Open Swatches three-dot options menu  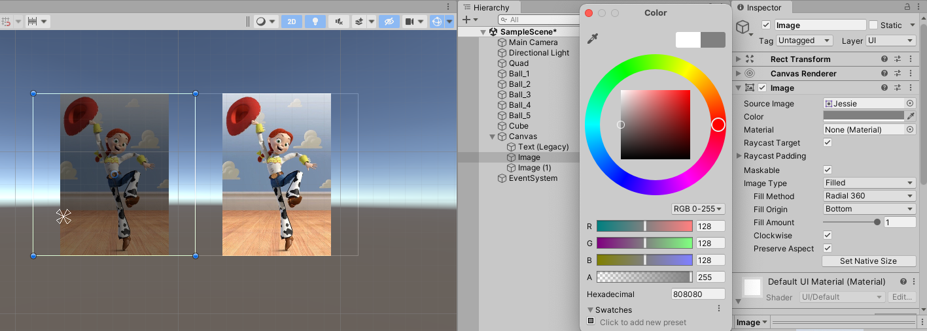719,309
